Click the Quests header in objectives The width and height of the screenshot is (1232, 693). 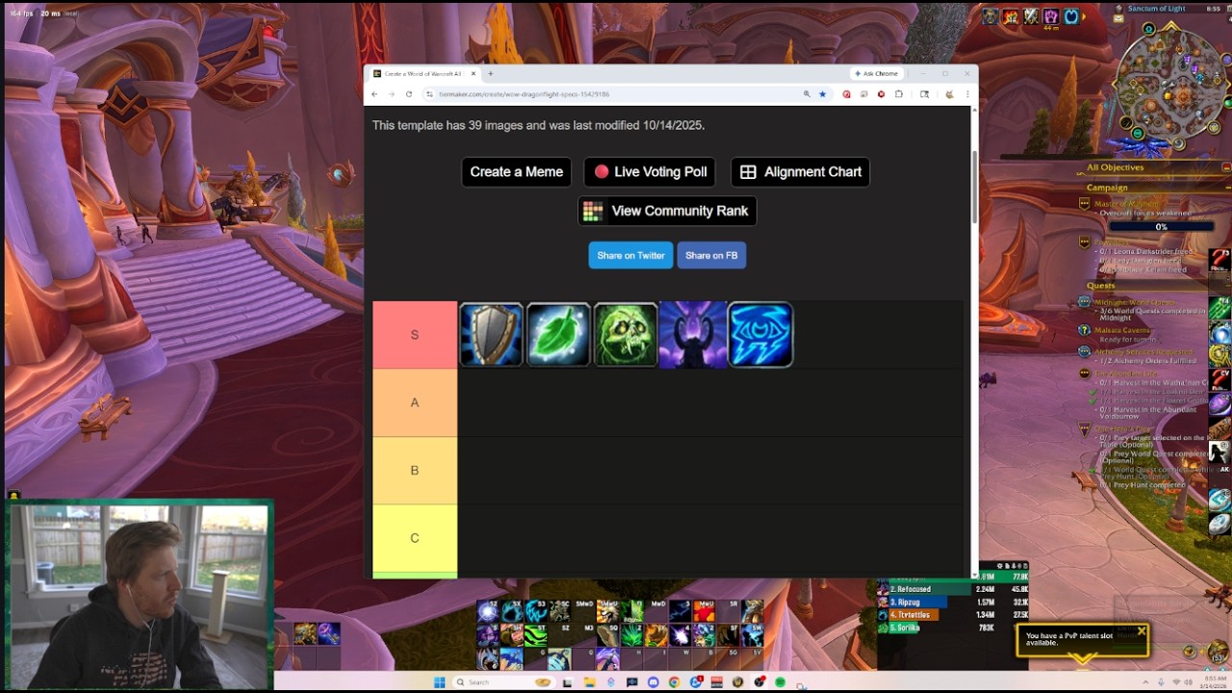[1101, 285]
